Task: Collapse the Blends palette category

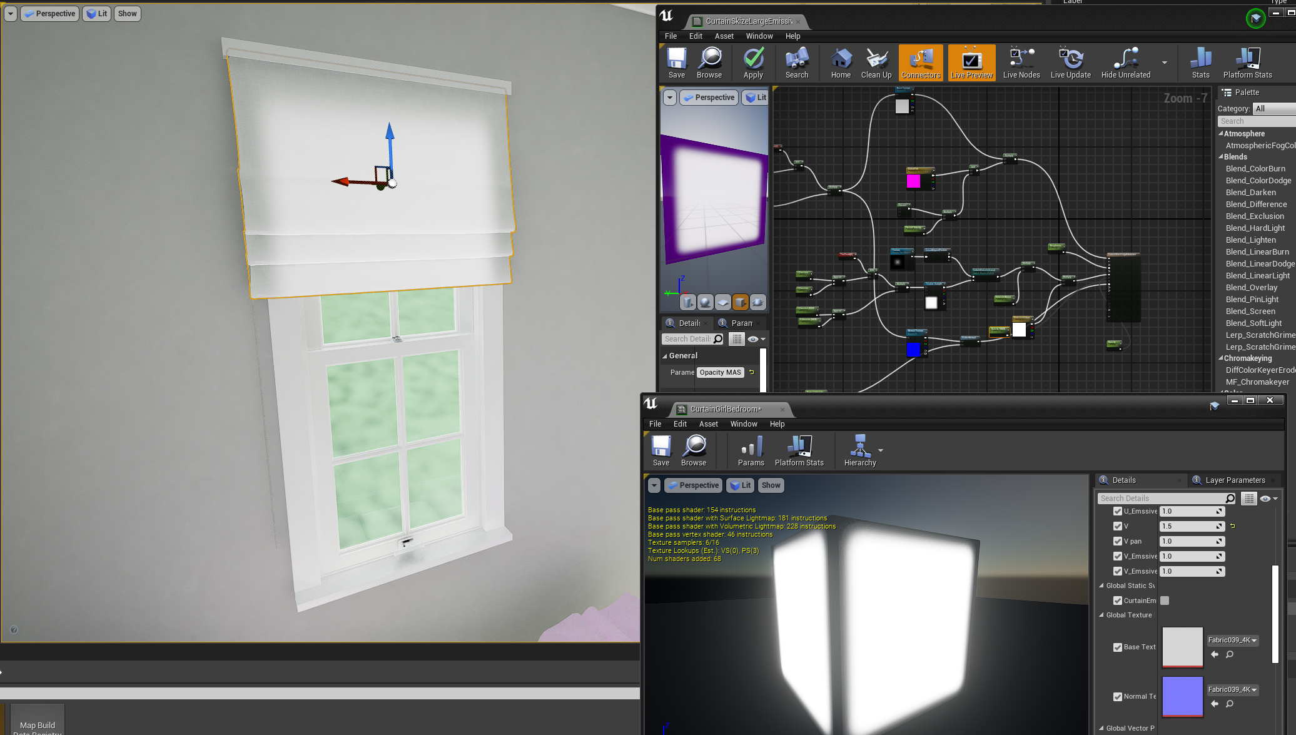Action: tap(1221, 157)
